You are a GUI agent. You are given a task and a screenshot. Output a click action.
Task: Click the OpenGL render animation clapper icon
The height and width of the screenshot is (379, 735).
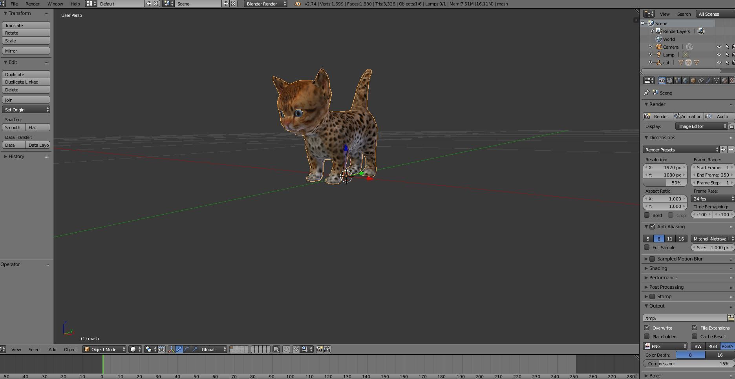327,349
